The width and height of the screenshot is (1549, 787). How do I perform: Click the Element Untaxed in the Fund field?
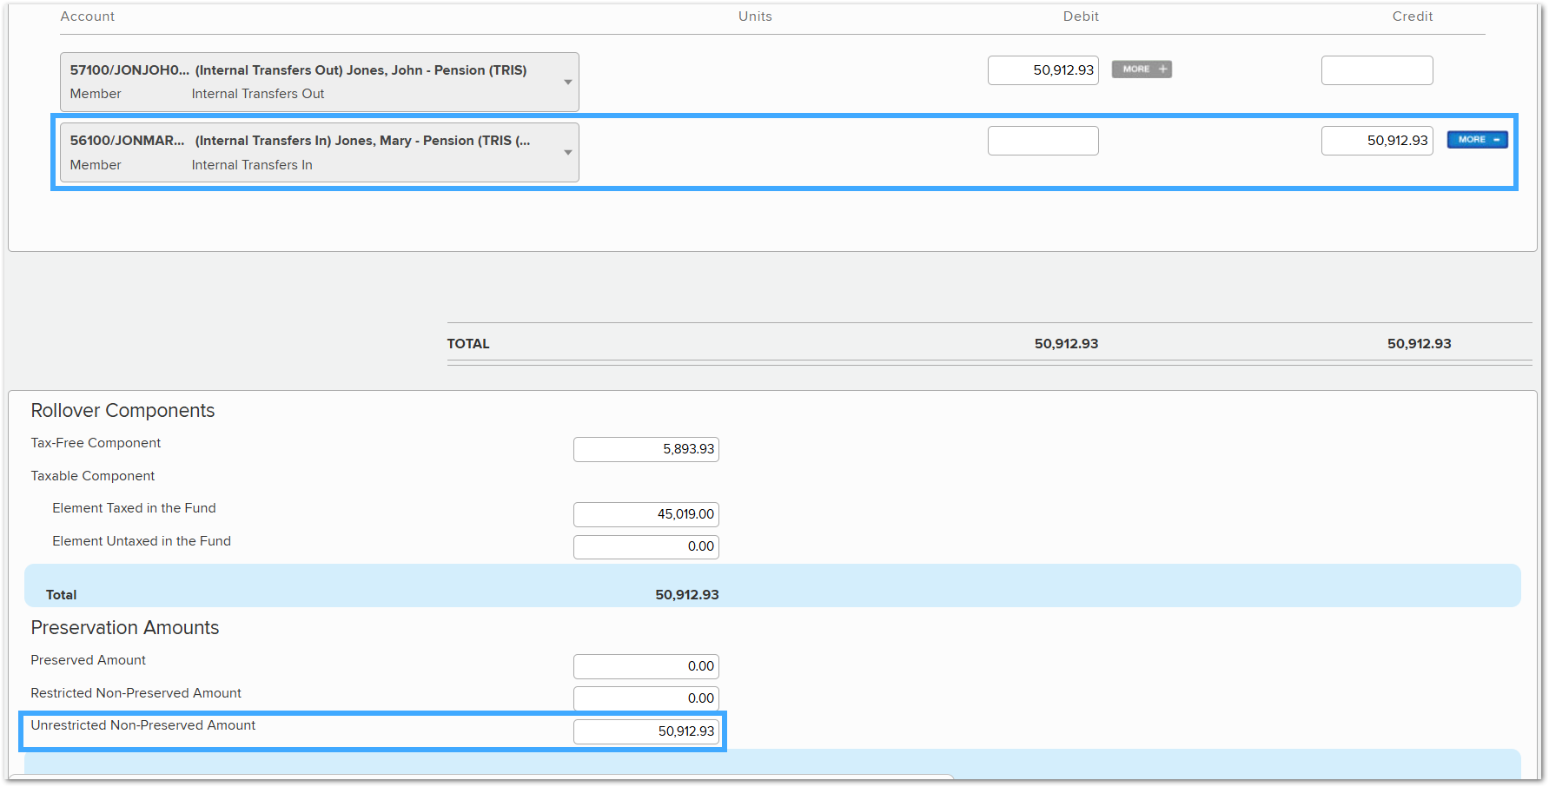point(645,546)
